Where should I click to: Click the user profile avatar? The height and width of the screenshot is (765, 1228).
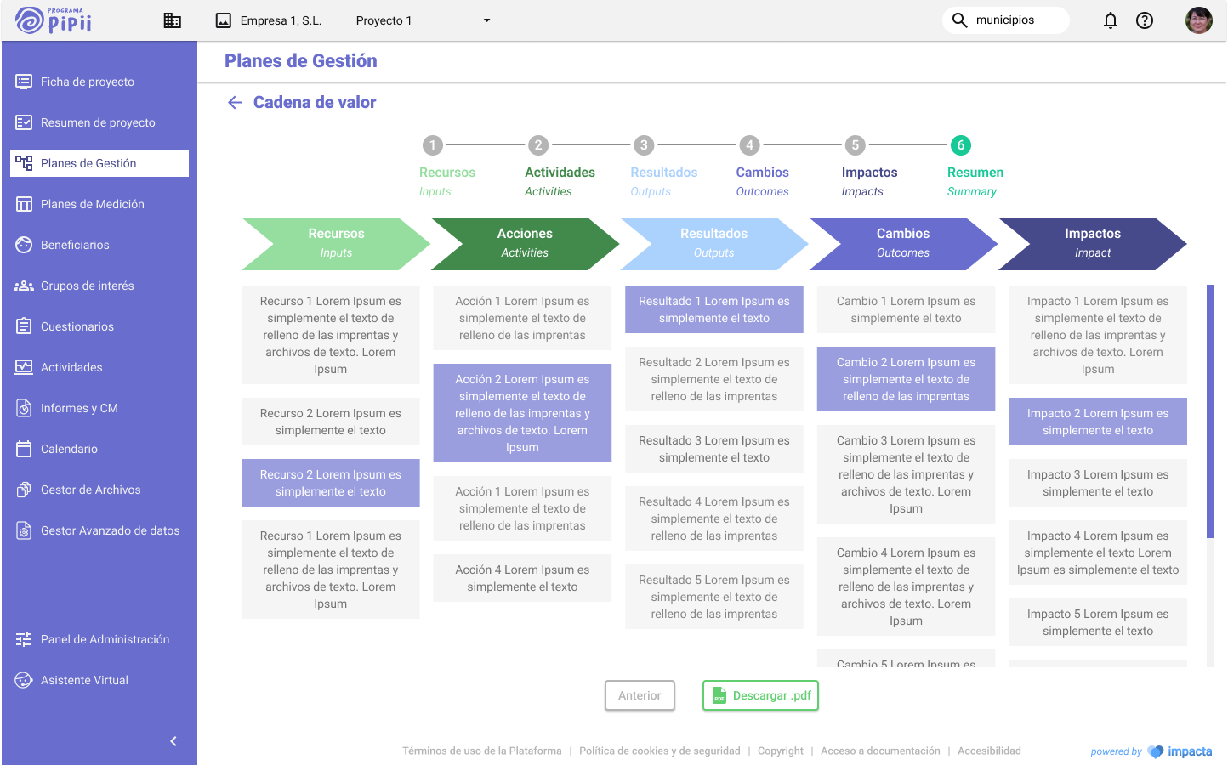pyautogui.click(x=1198, y=20)
